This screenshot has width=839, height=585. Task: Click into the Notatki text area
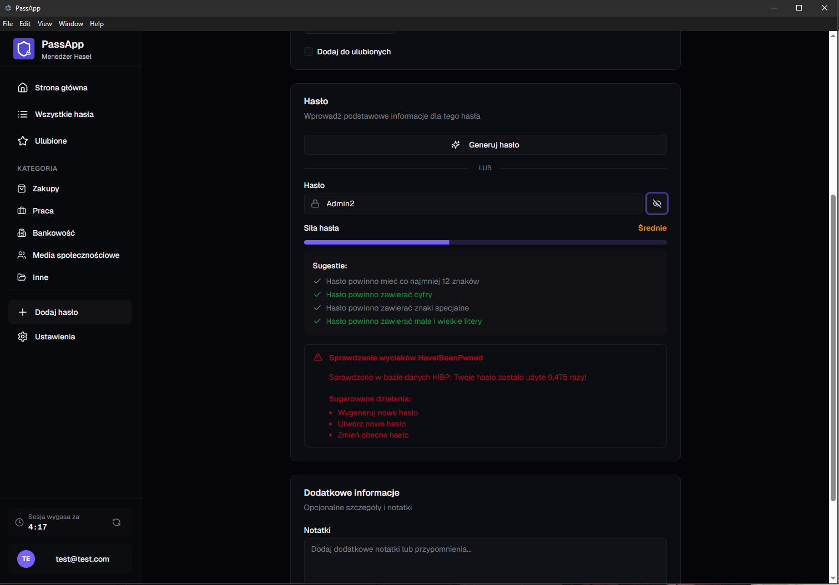point(485,560)
